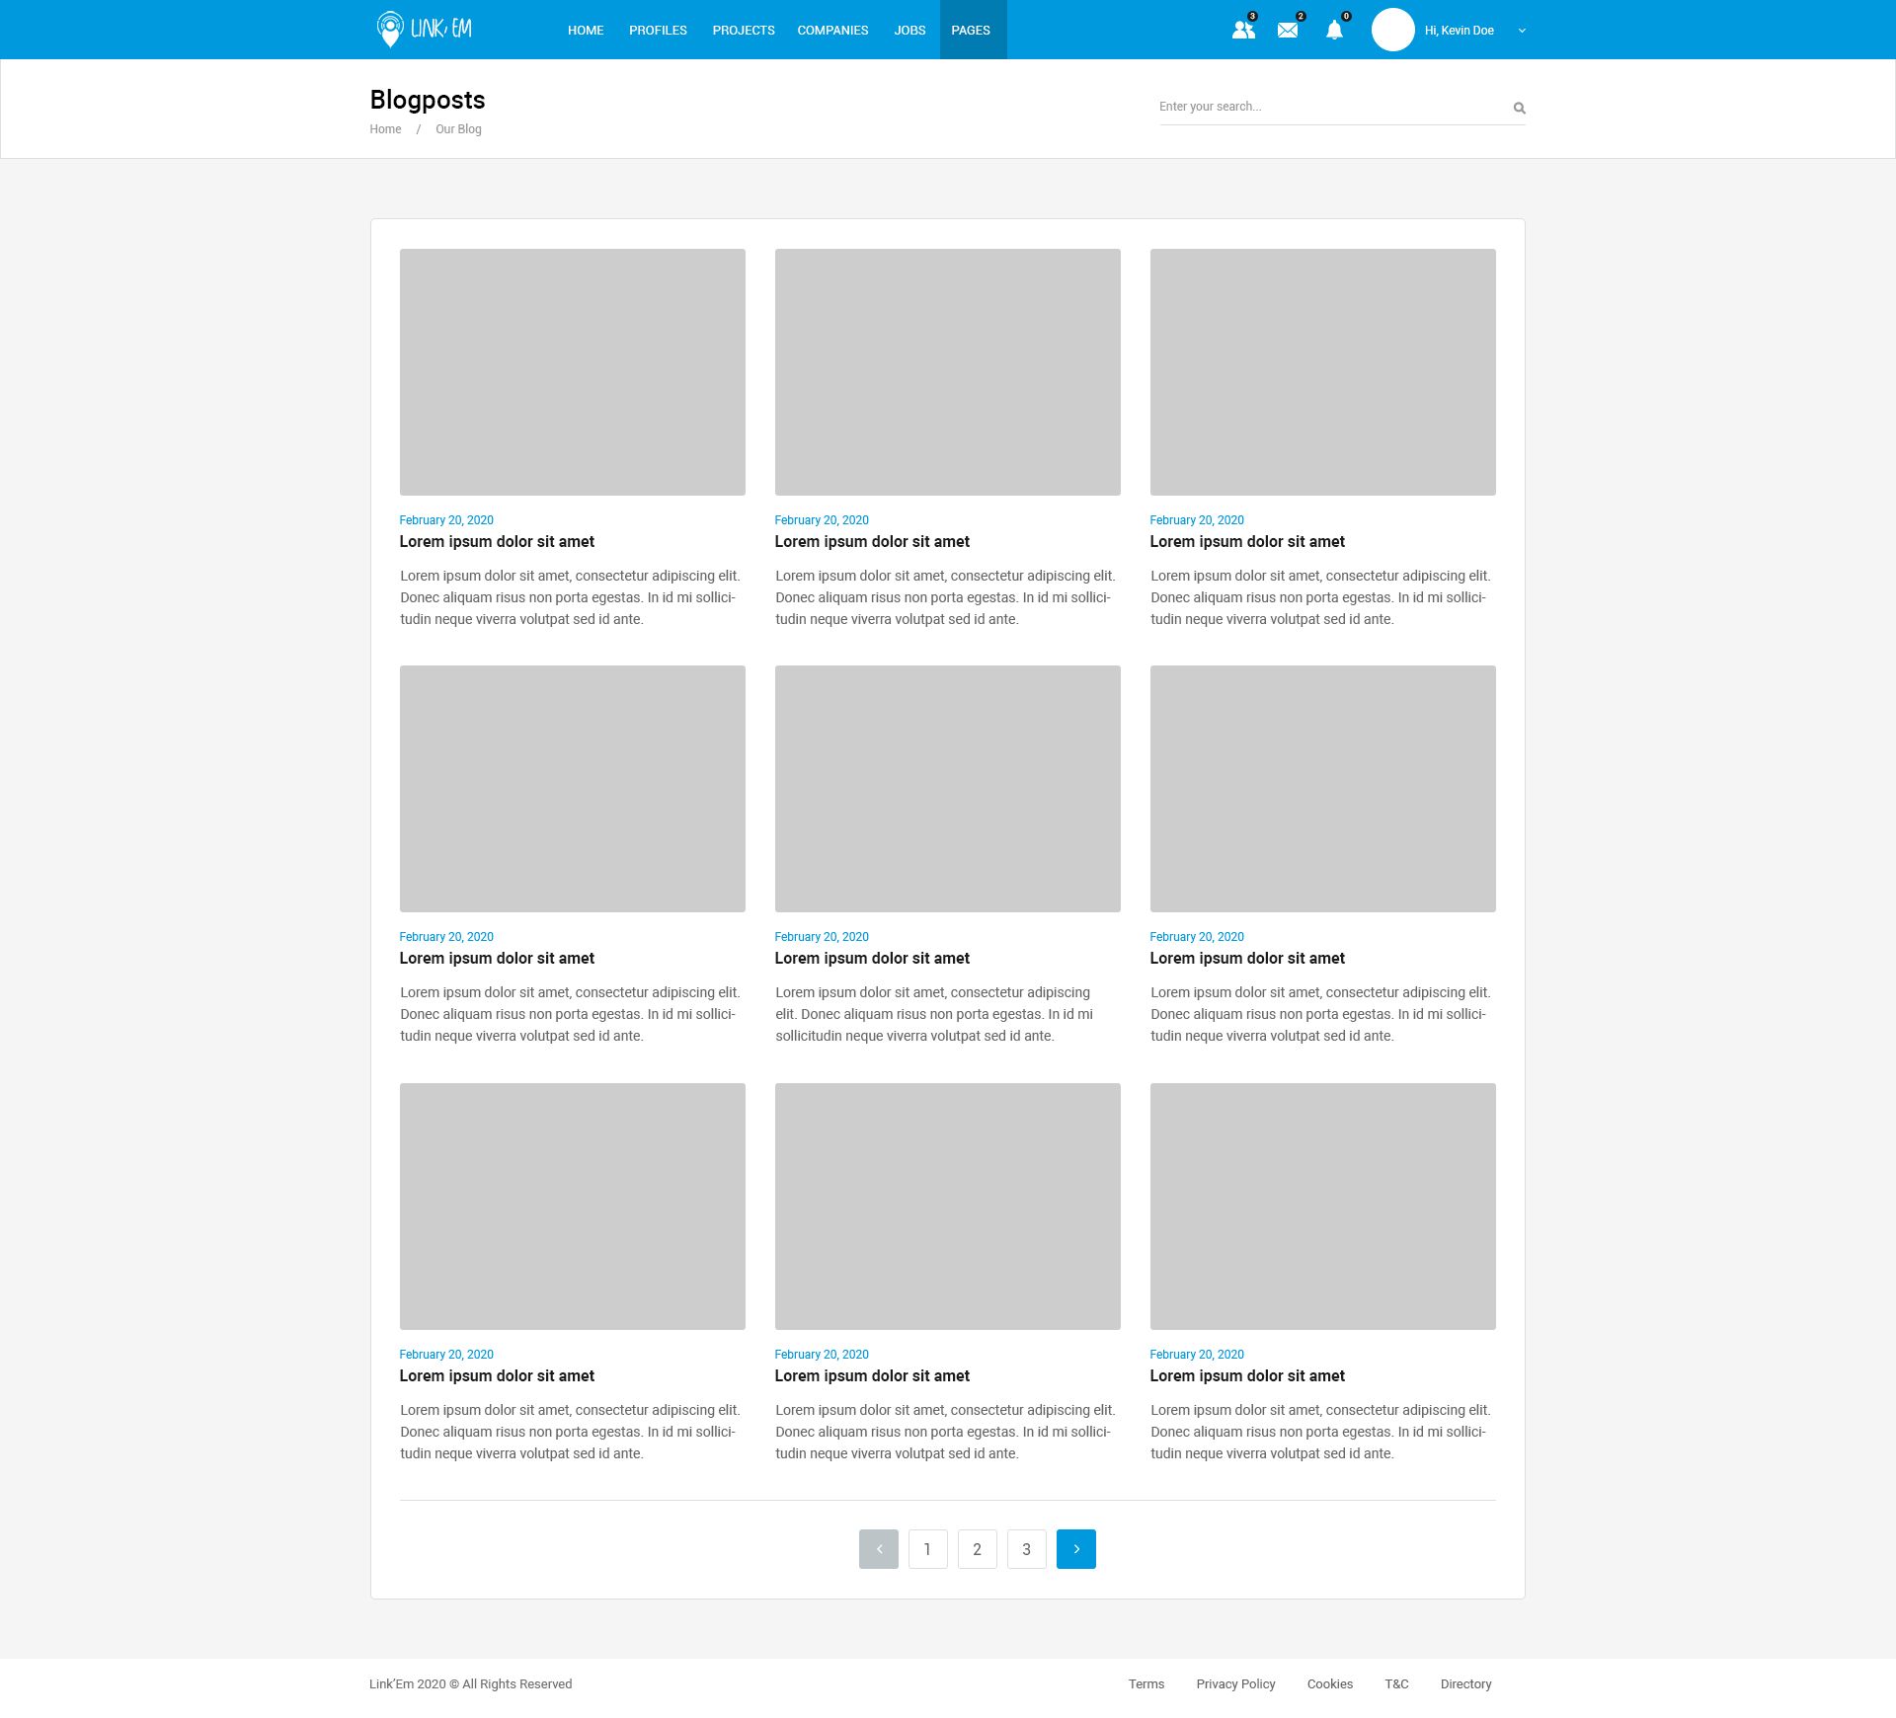
Task: Click the Home breadcrumb link
Action: click(x=385, y=129)
